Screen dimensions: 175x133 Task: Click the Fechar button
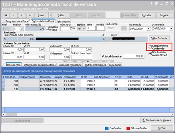pyautogui.click(x=162, y=128)
